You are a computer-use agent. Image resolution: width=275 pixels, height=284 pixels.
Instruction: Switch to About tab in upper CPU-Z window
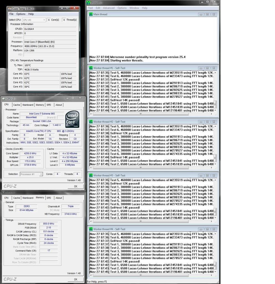click(59, 105)
